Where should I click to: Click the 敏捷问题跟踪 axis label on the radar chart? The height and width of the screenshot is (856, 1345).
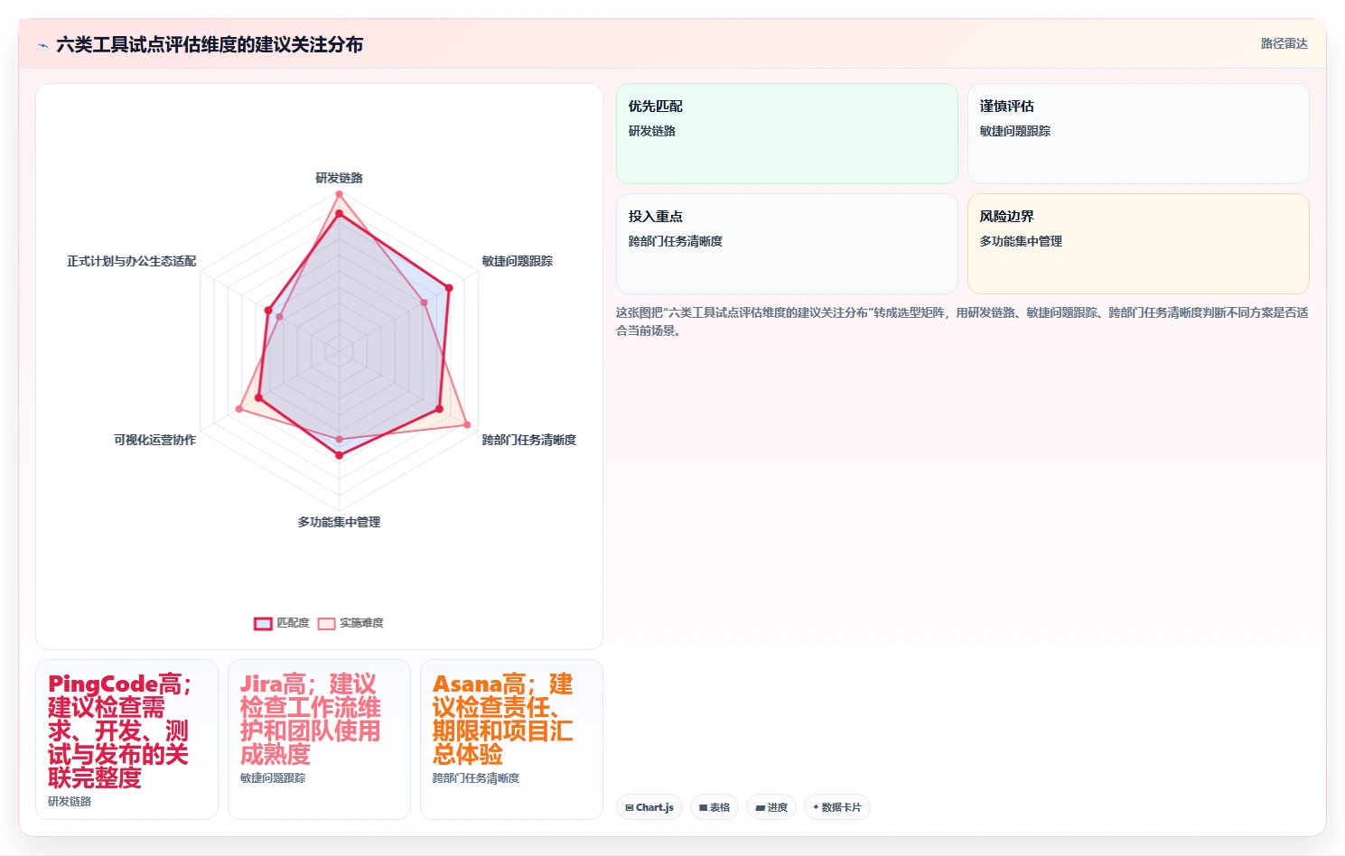[517, 261]
